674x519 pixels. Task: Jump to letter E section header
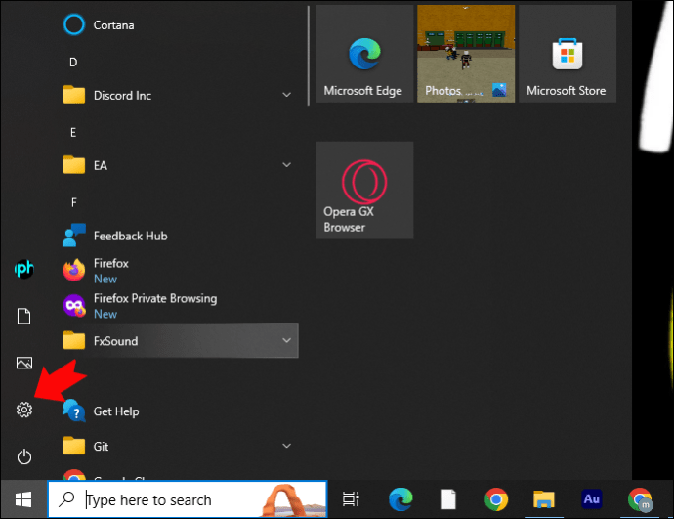pyautogui.click(x=73, y=132)
